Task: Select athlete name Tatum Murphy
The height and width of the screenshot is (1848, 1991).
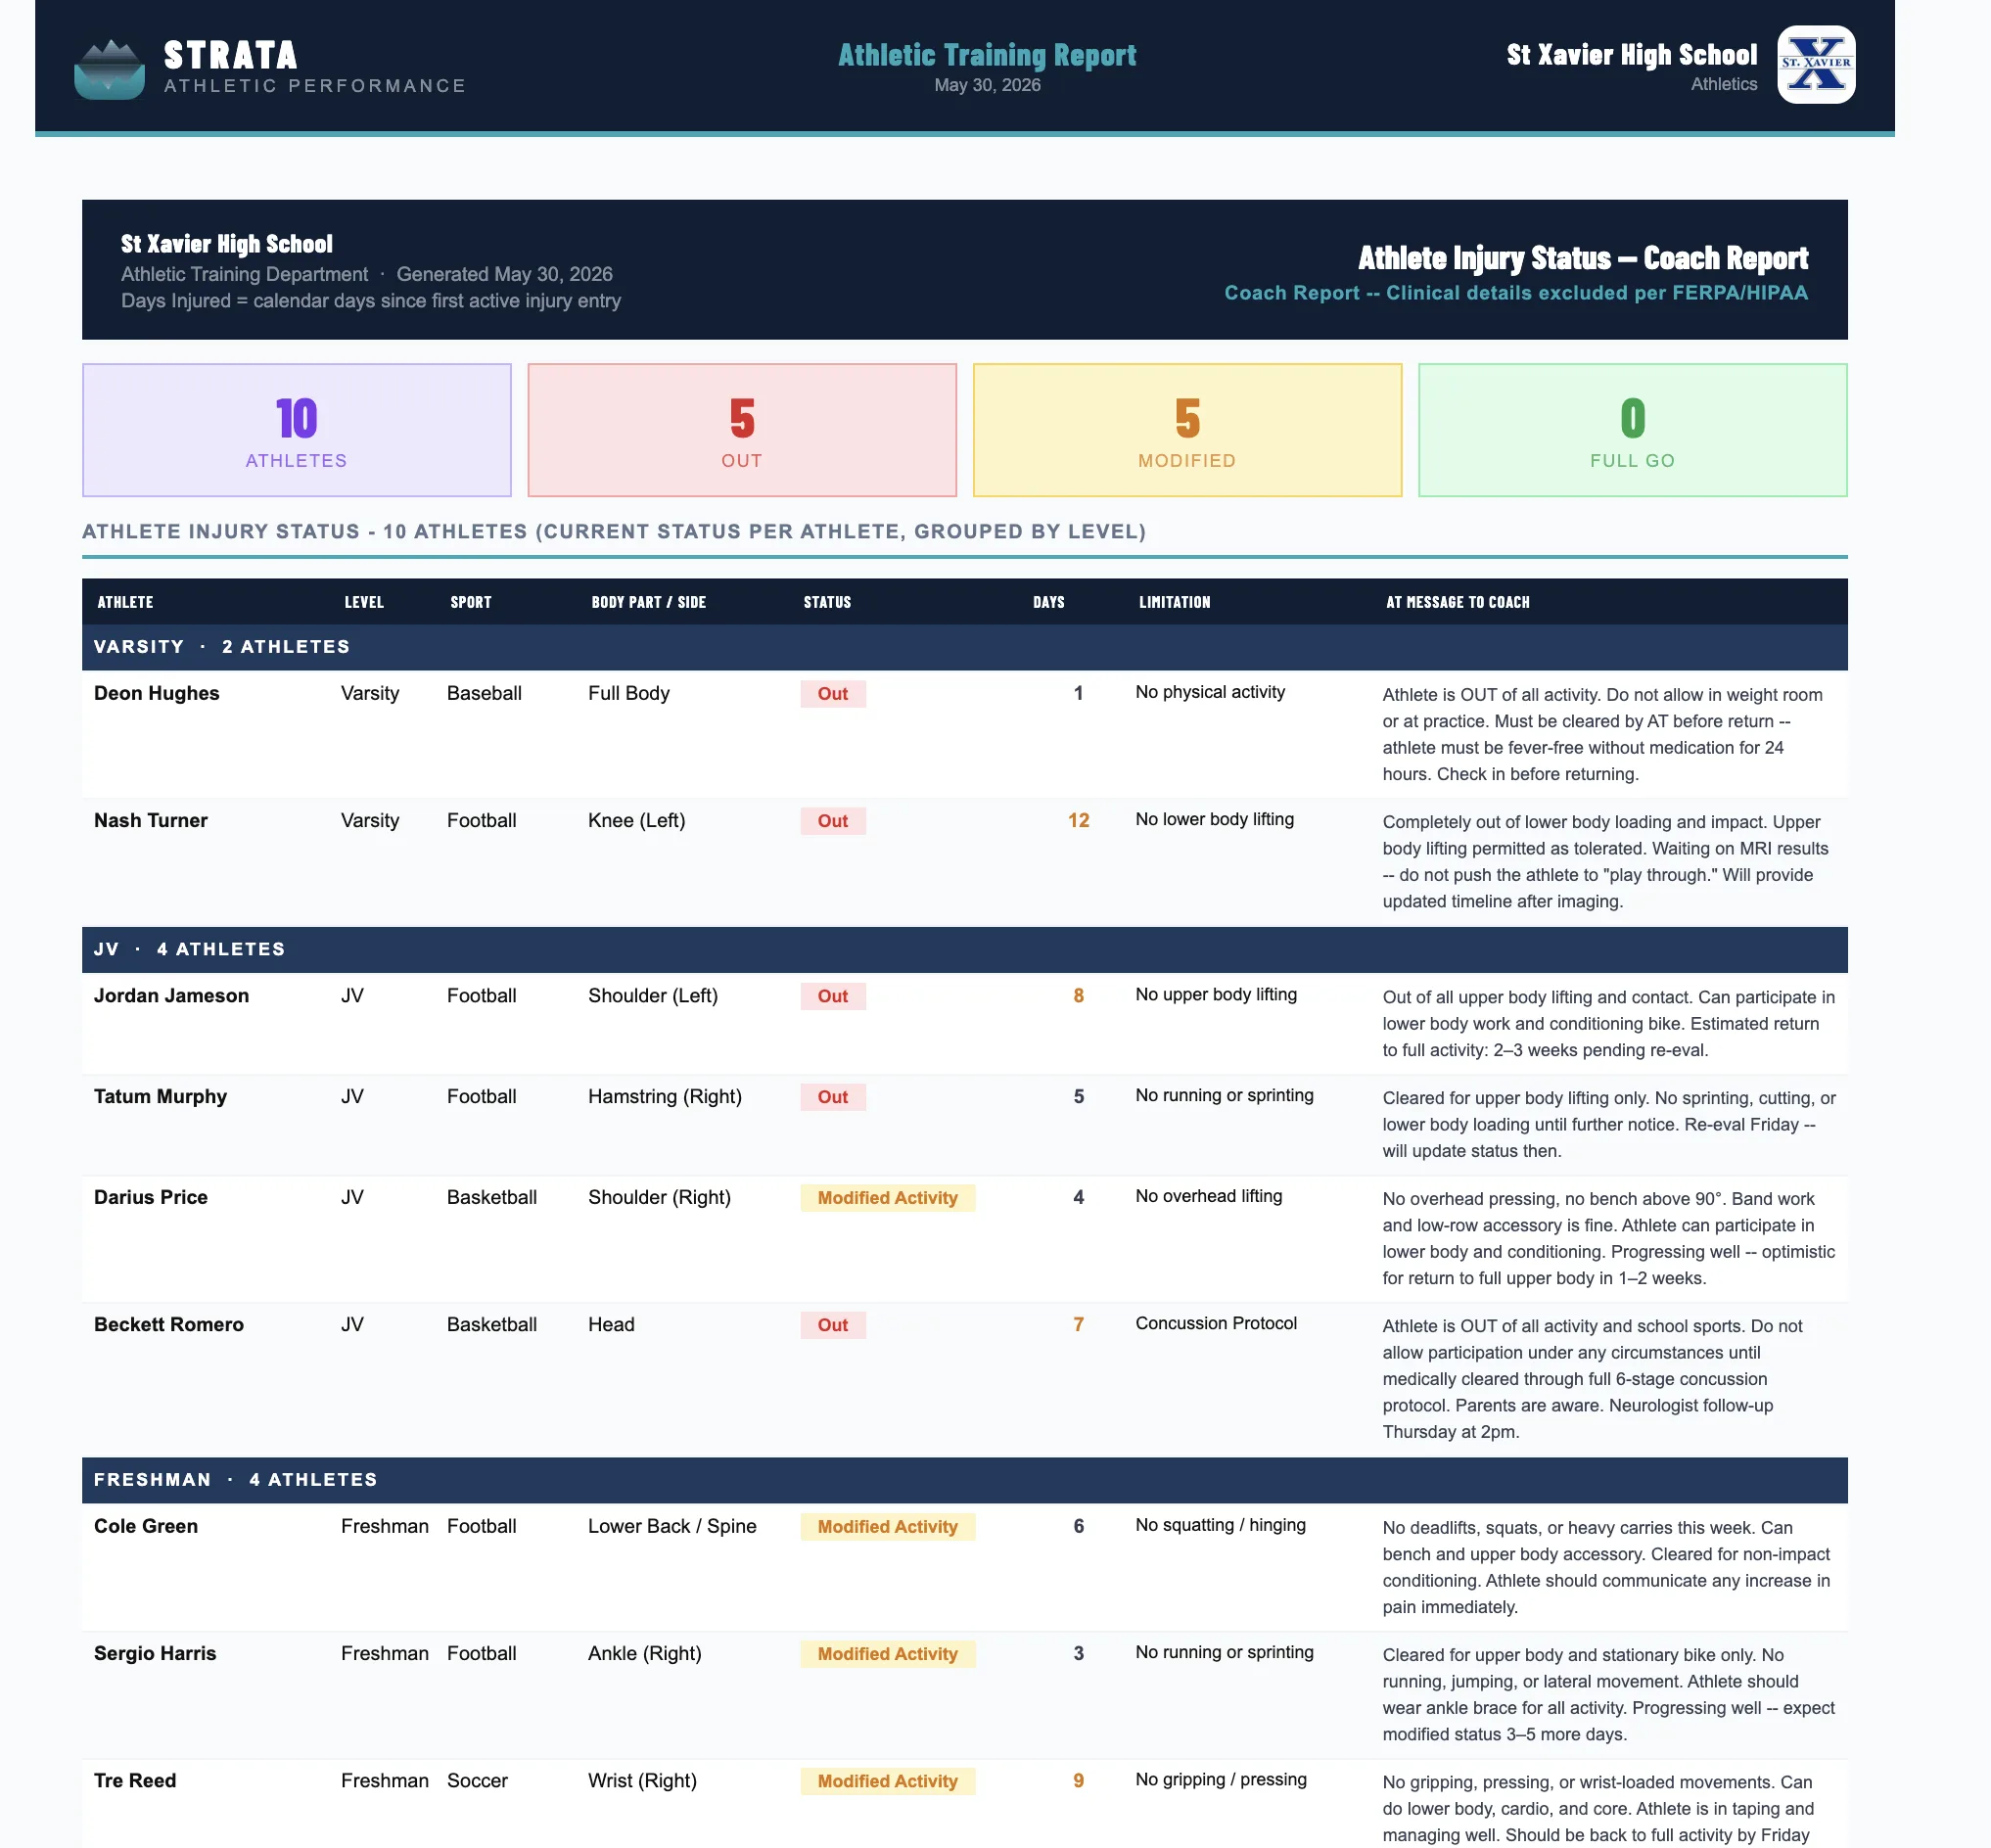Action: click(160, 1097)
